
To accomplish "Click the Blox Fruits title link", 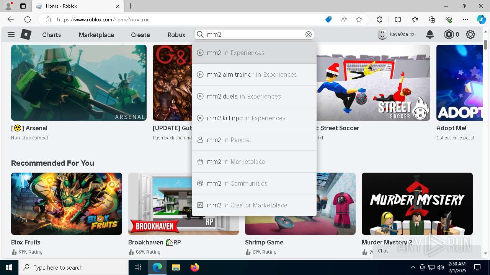I will 26,242.
